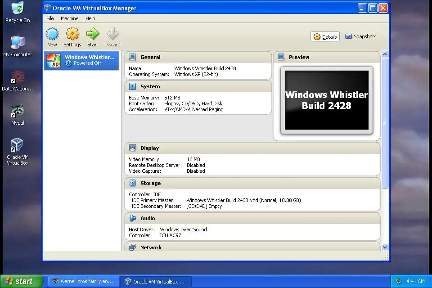The height and width of the screenshot is (288, 432).
Task: Click the Network section header
Action: [x=252, y=247]
